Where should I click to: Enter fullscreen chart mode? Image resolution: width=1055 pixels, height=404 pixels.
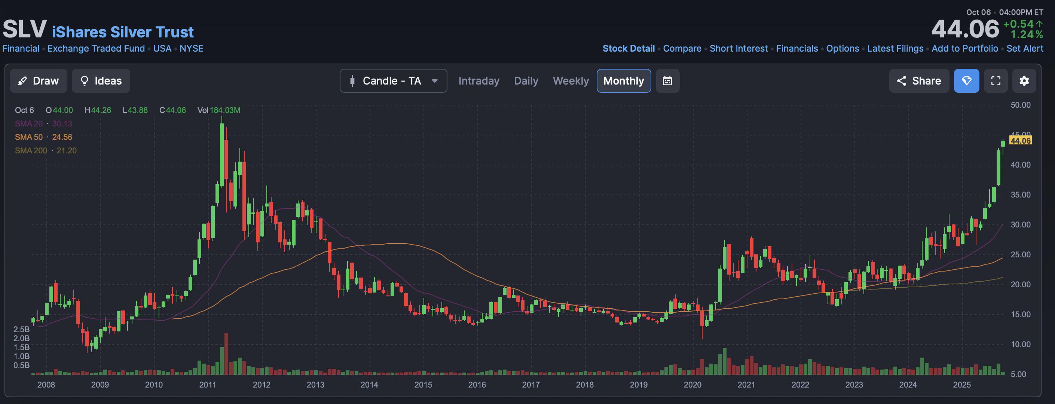[x=996, y=81]
